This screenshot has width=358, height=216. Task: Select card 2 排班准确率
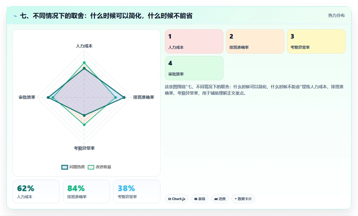(255, 41)
